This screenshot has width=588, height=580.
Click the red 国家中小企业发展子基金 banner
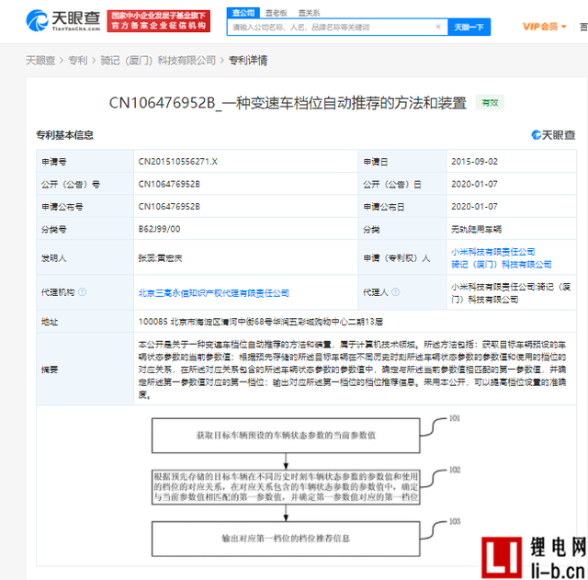(x=159, y=21)
